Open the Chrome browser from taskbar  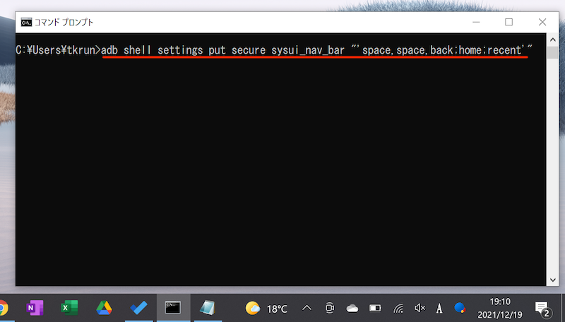(4, 308)
